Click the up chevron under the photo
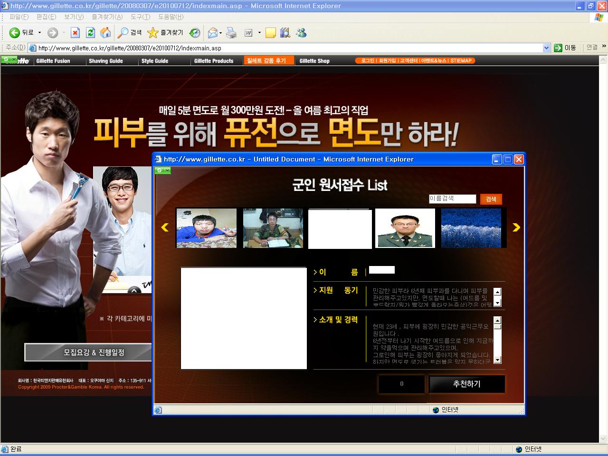Viewport: 608px width, 456px height. [x=134, y=290]
